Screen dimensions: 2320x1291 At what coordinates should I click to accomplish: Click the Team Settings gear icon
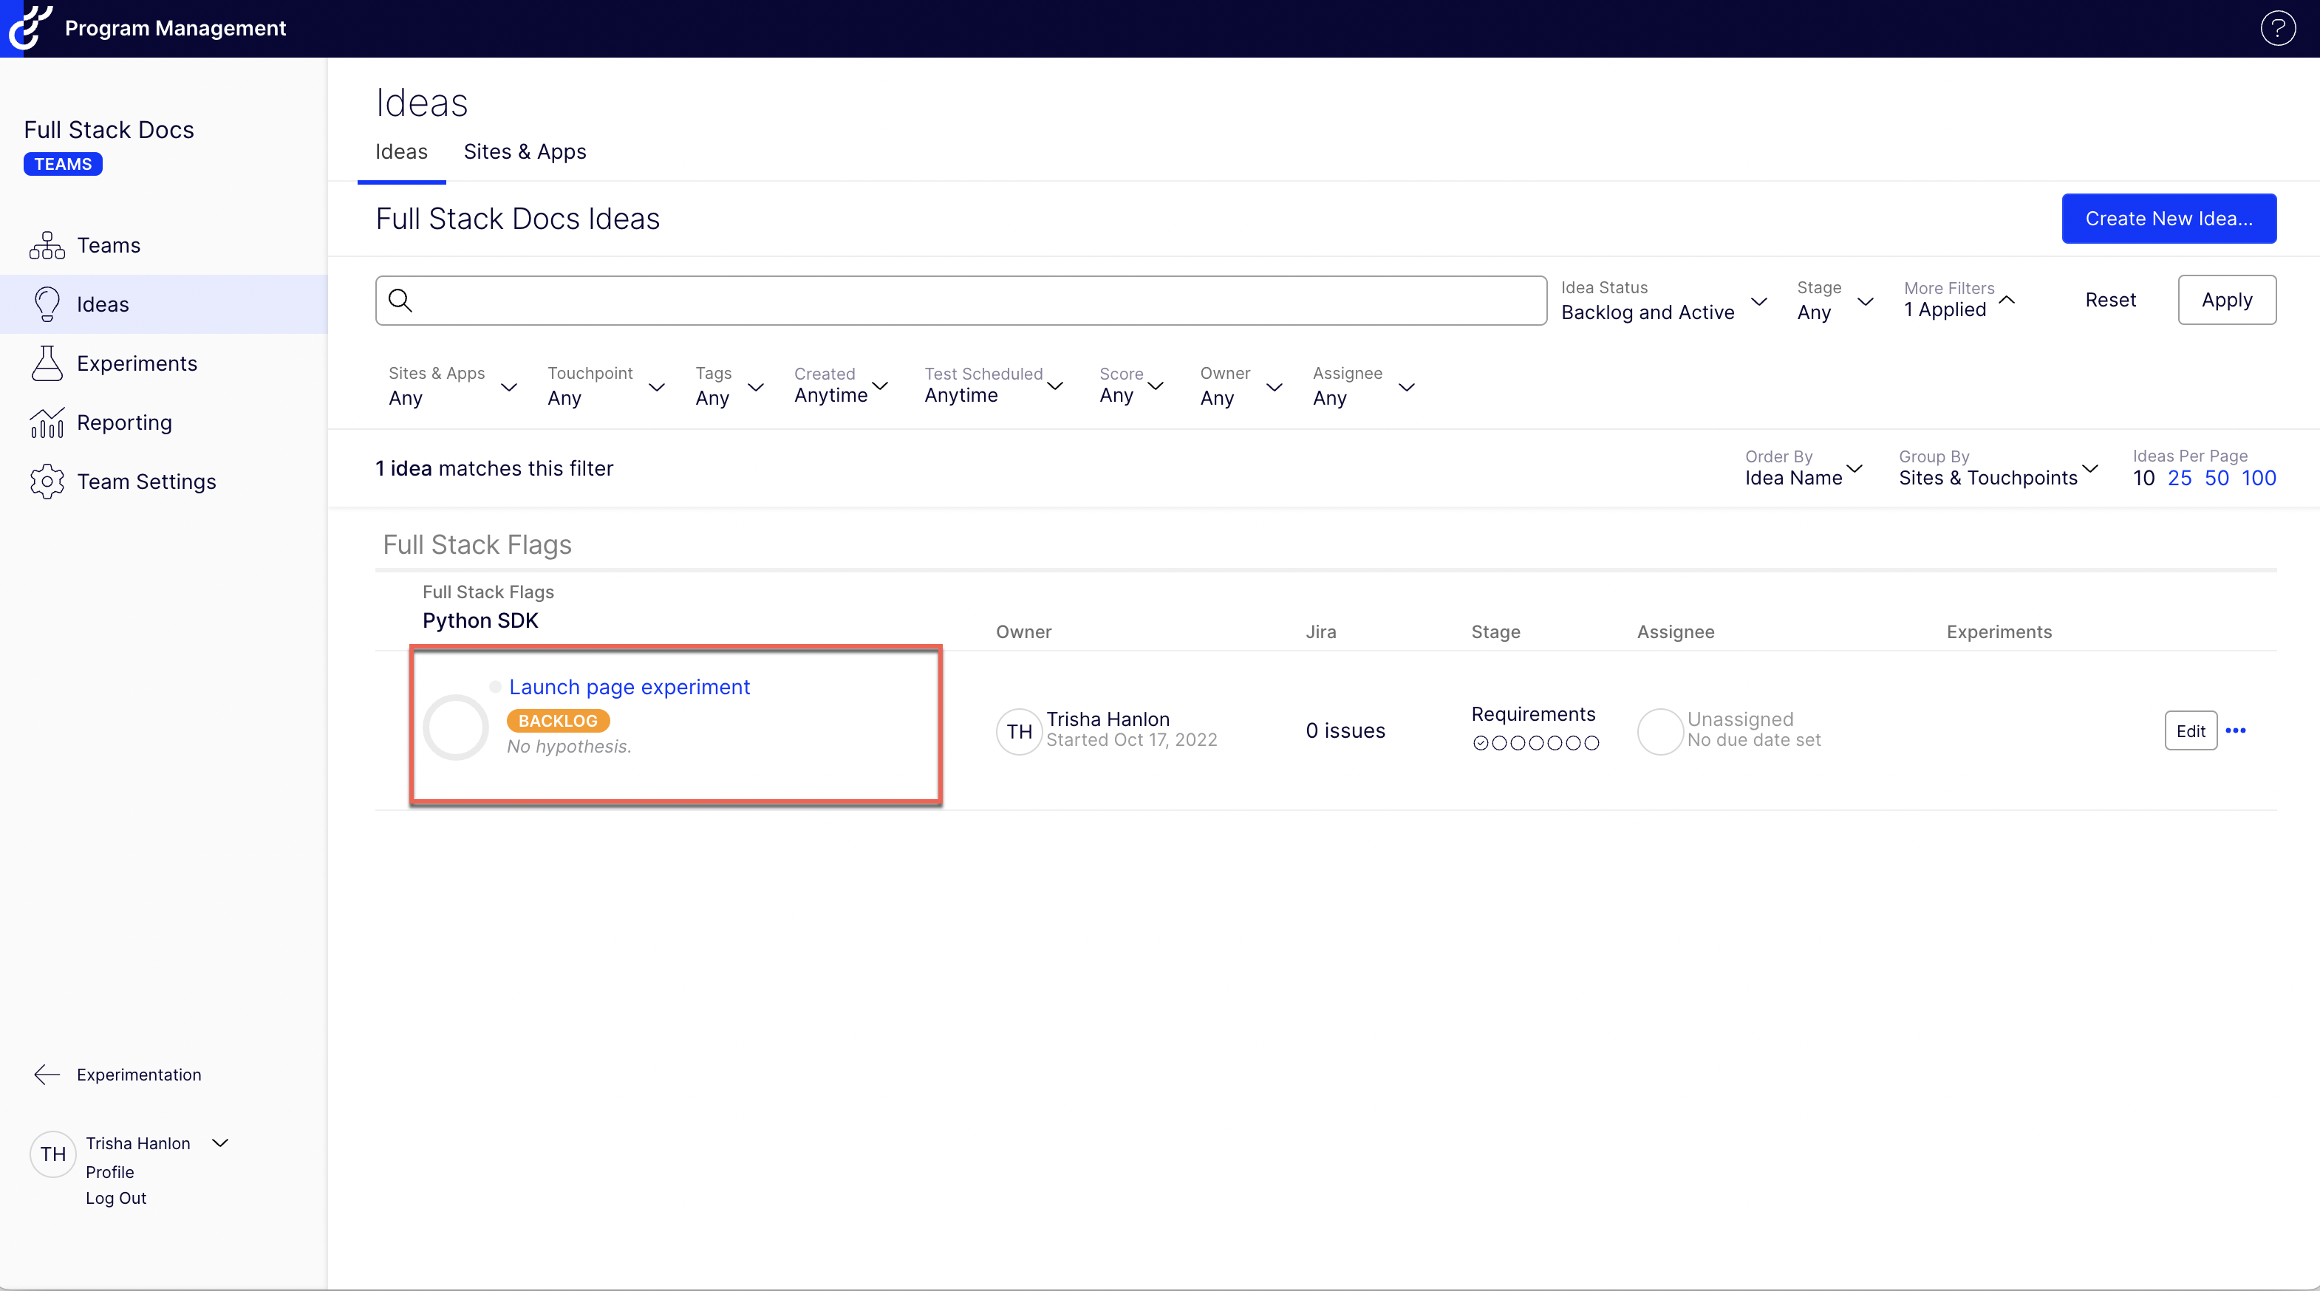click(47, 482)
